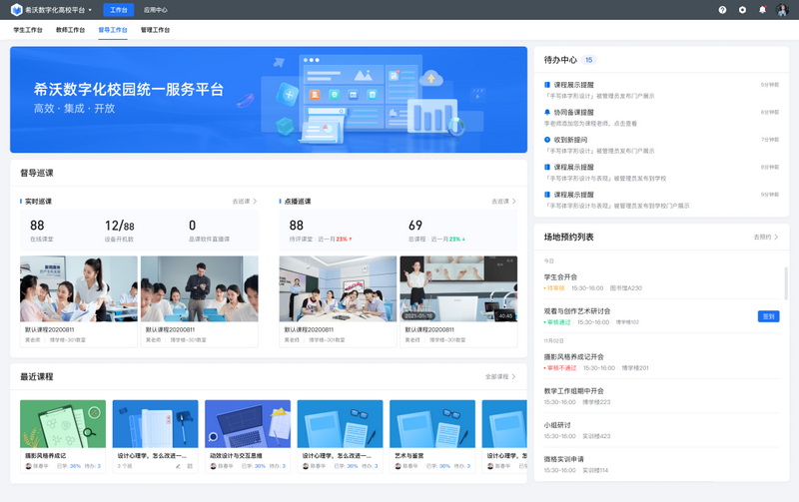This screenshot has height=502, width=799.
Task: Click the 最近课程 section heading
Action: [x=37, y=377]
